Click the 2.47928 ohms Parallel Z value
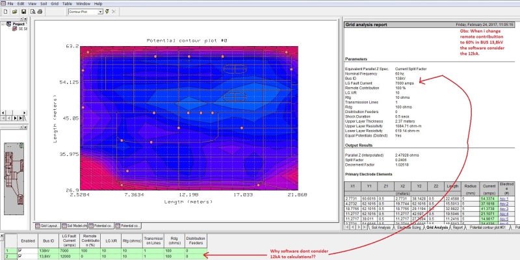This screenshot has height=260, width=520. pyautogui.click(x=407, y=155)
